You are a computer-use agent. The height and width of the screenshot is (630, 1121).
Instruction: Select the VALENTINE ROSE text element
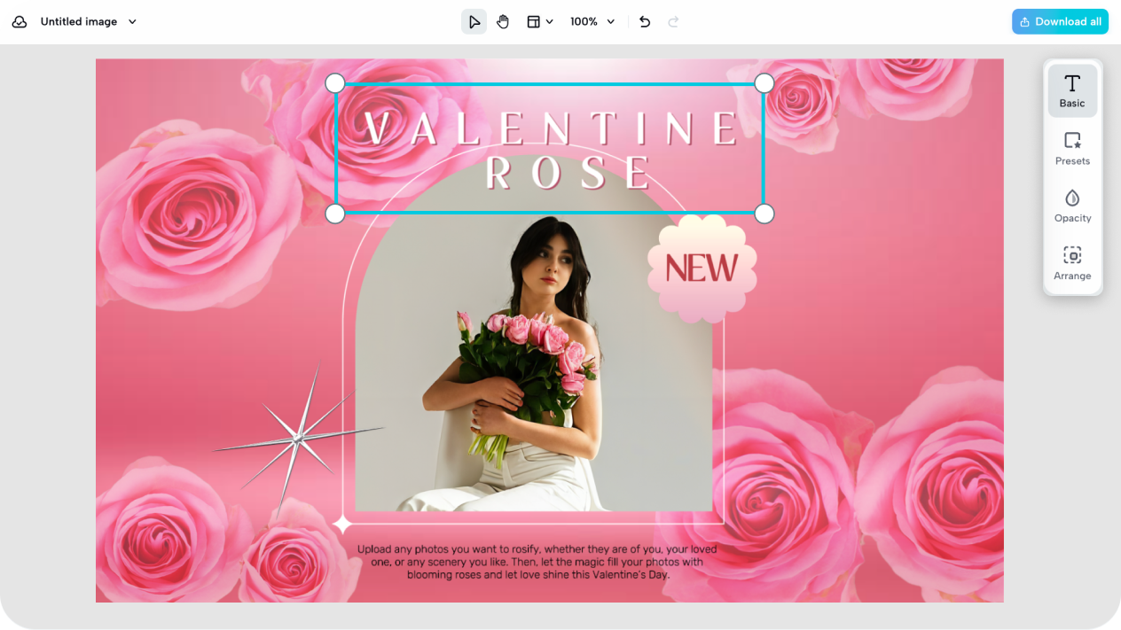tap(549, 146)
